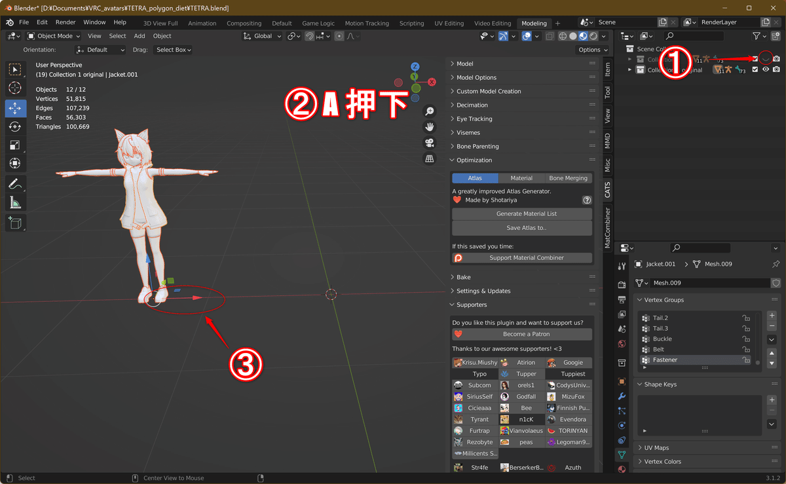The height and width of the screenshot is (484, 786).
Task: Select the Annotate pencil tool
Action: 16,183
